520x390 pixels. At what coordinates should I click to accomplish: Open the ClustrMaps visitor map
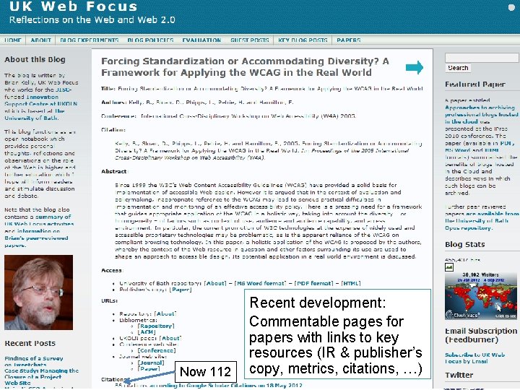point(480,295)
